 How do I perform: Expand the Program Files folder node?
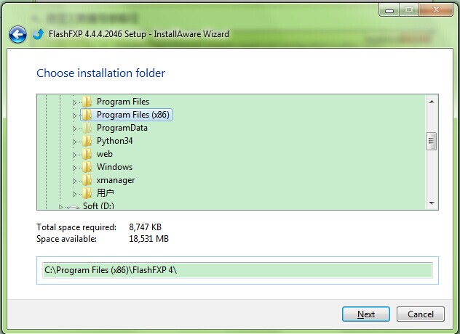pyautogui.click(x=74, y=102)
